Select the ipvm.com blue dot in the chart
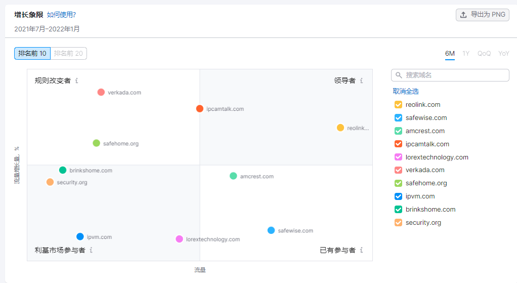This screenshot has width=517, height=283. 80,236
